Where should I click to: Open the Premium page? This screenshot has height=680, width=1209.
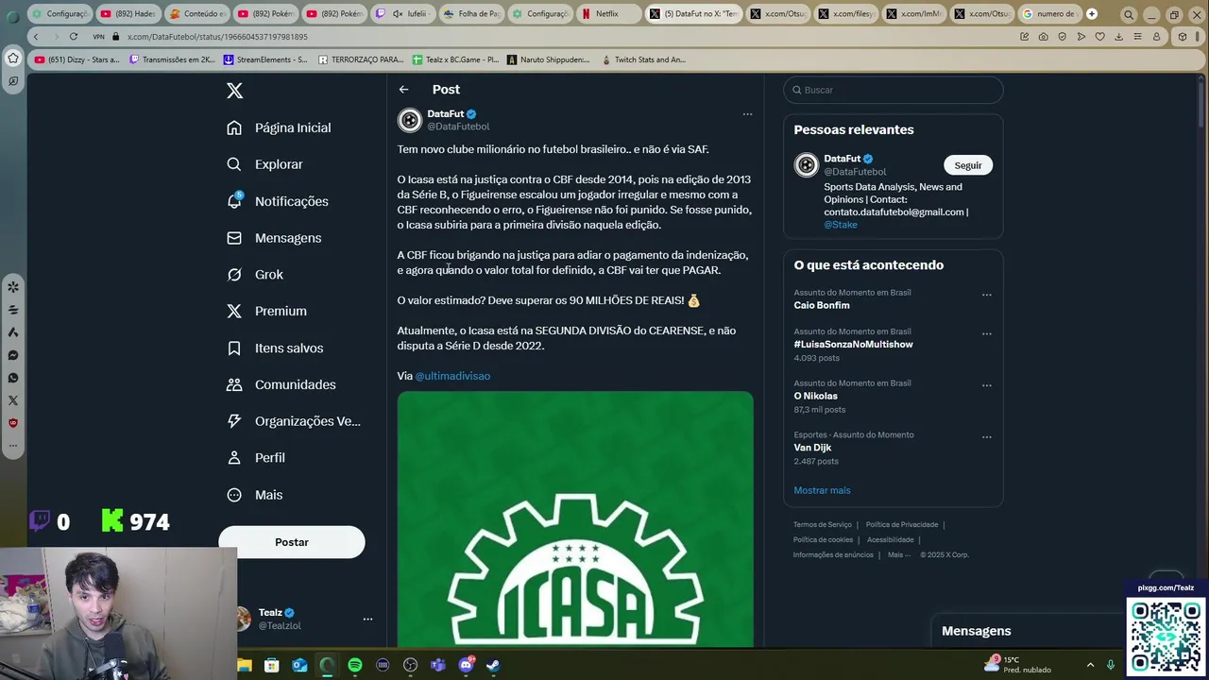(x=266, y=312)
